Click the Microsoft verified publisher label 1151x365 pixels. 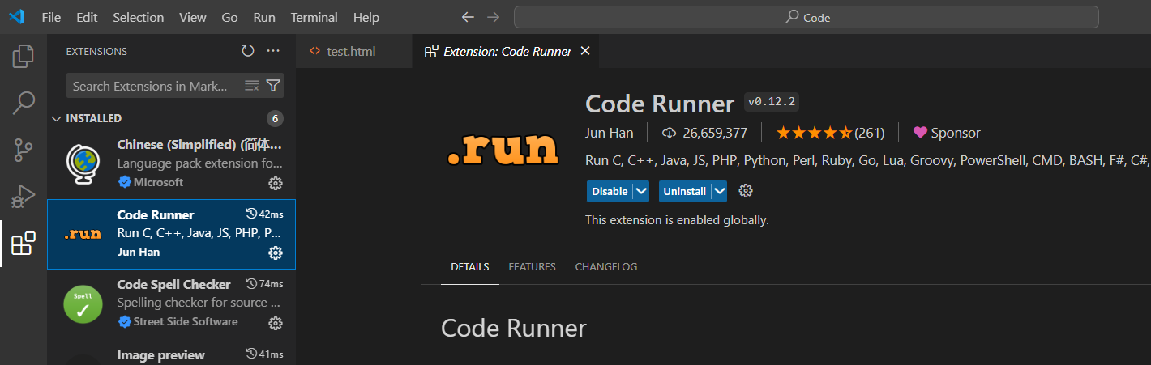[151, 182]
